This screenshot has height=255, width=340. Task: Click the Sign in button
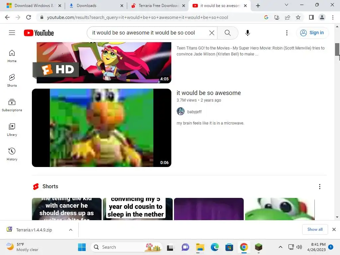(312, 33)
